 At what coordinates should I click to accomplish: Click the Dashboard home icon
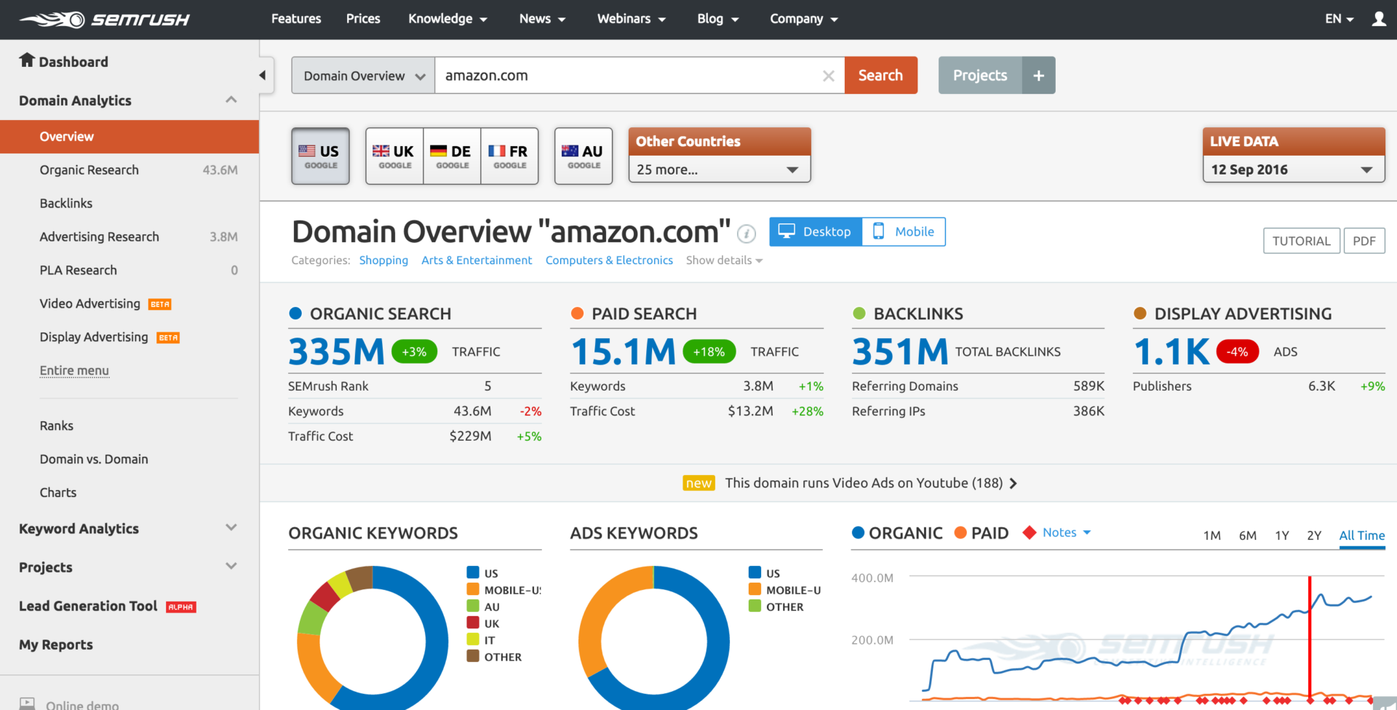(x=27, y=60)
